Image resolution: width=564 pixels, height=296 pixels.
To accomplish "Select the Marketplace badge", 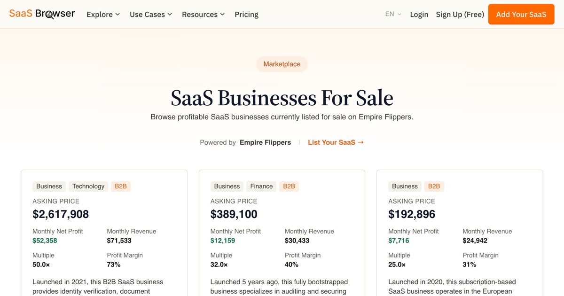I will coord(282,64).
